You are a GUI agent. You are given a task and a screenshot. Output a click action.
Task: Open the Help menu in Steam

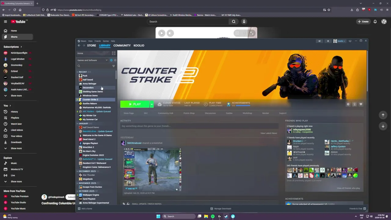(x=113, y=41)
